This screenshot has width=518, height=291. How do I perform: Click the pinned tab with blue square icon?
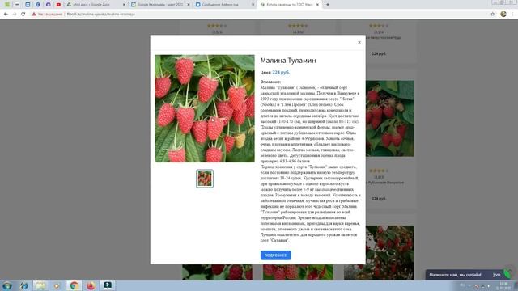(x=28, y=5)
